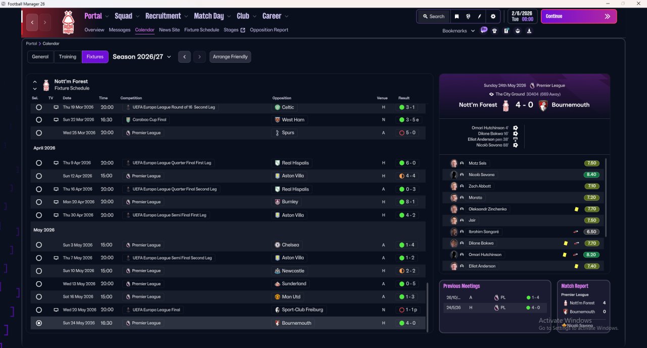Open the Opposition Report link
This screenshot has width=647, height=348.
point(269,30)
